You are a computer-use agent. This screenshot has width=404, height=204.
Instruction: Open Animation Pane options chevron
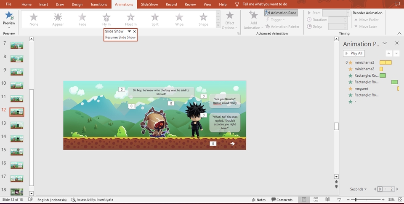pyautogui.click(x=384, y=43)
